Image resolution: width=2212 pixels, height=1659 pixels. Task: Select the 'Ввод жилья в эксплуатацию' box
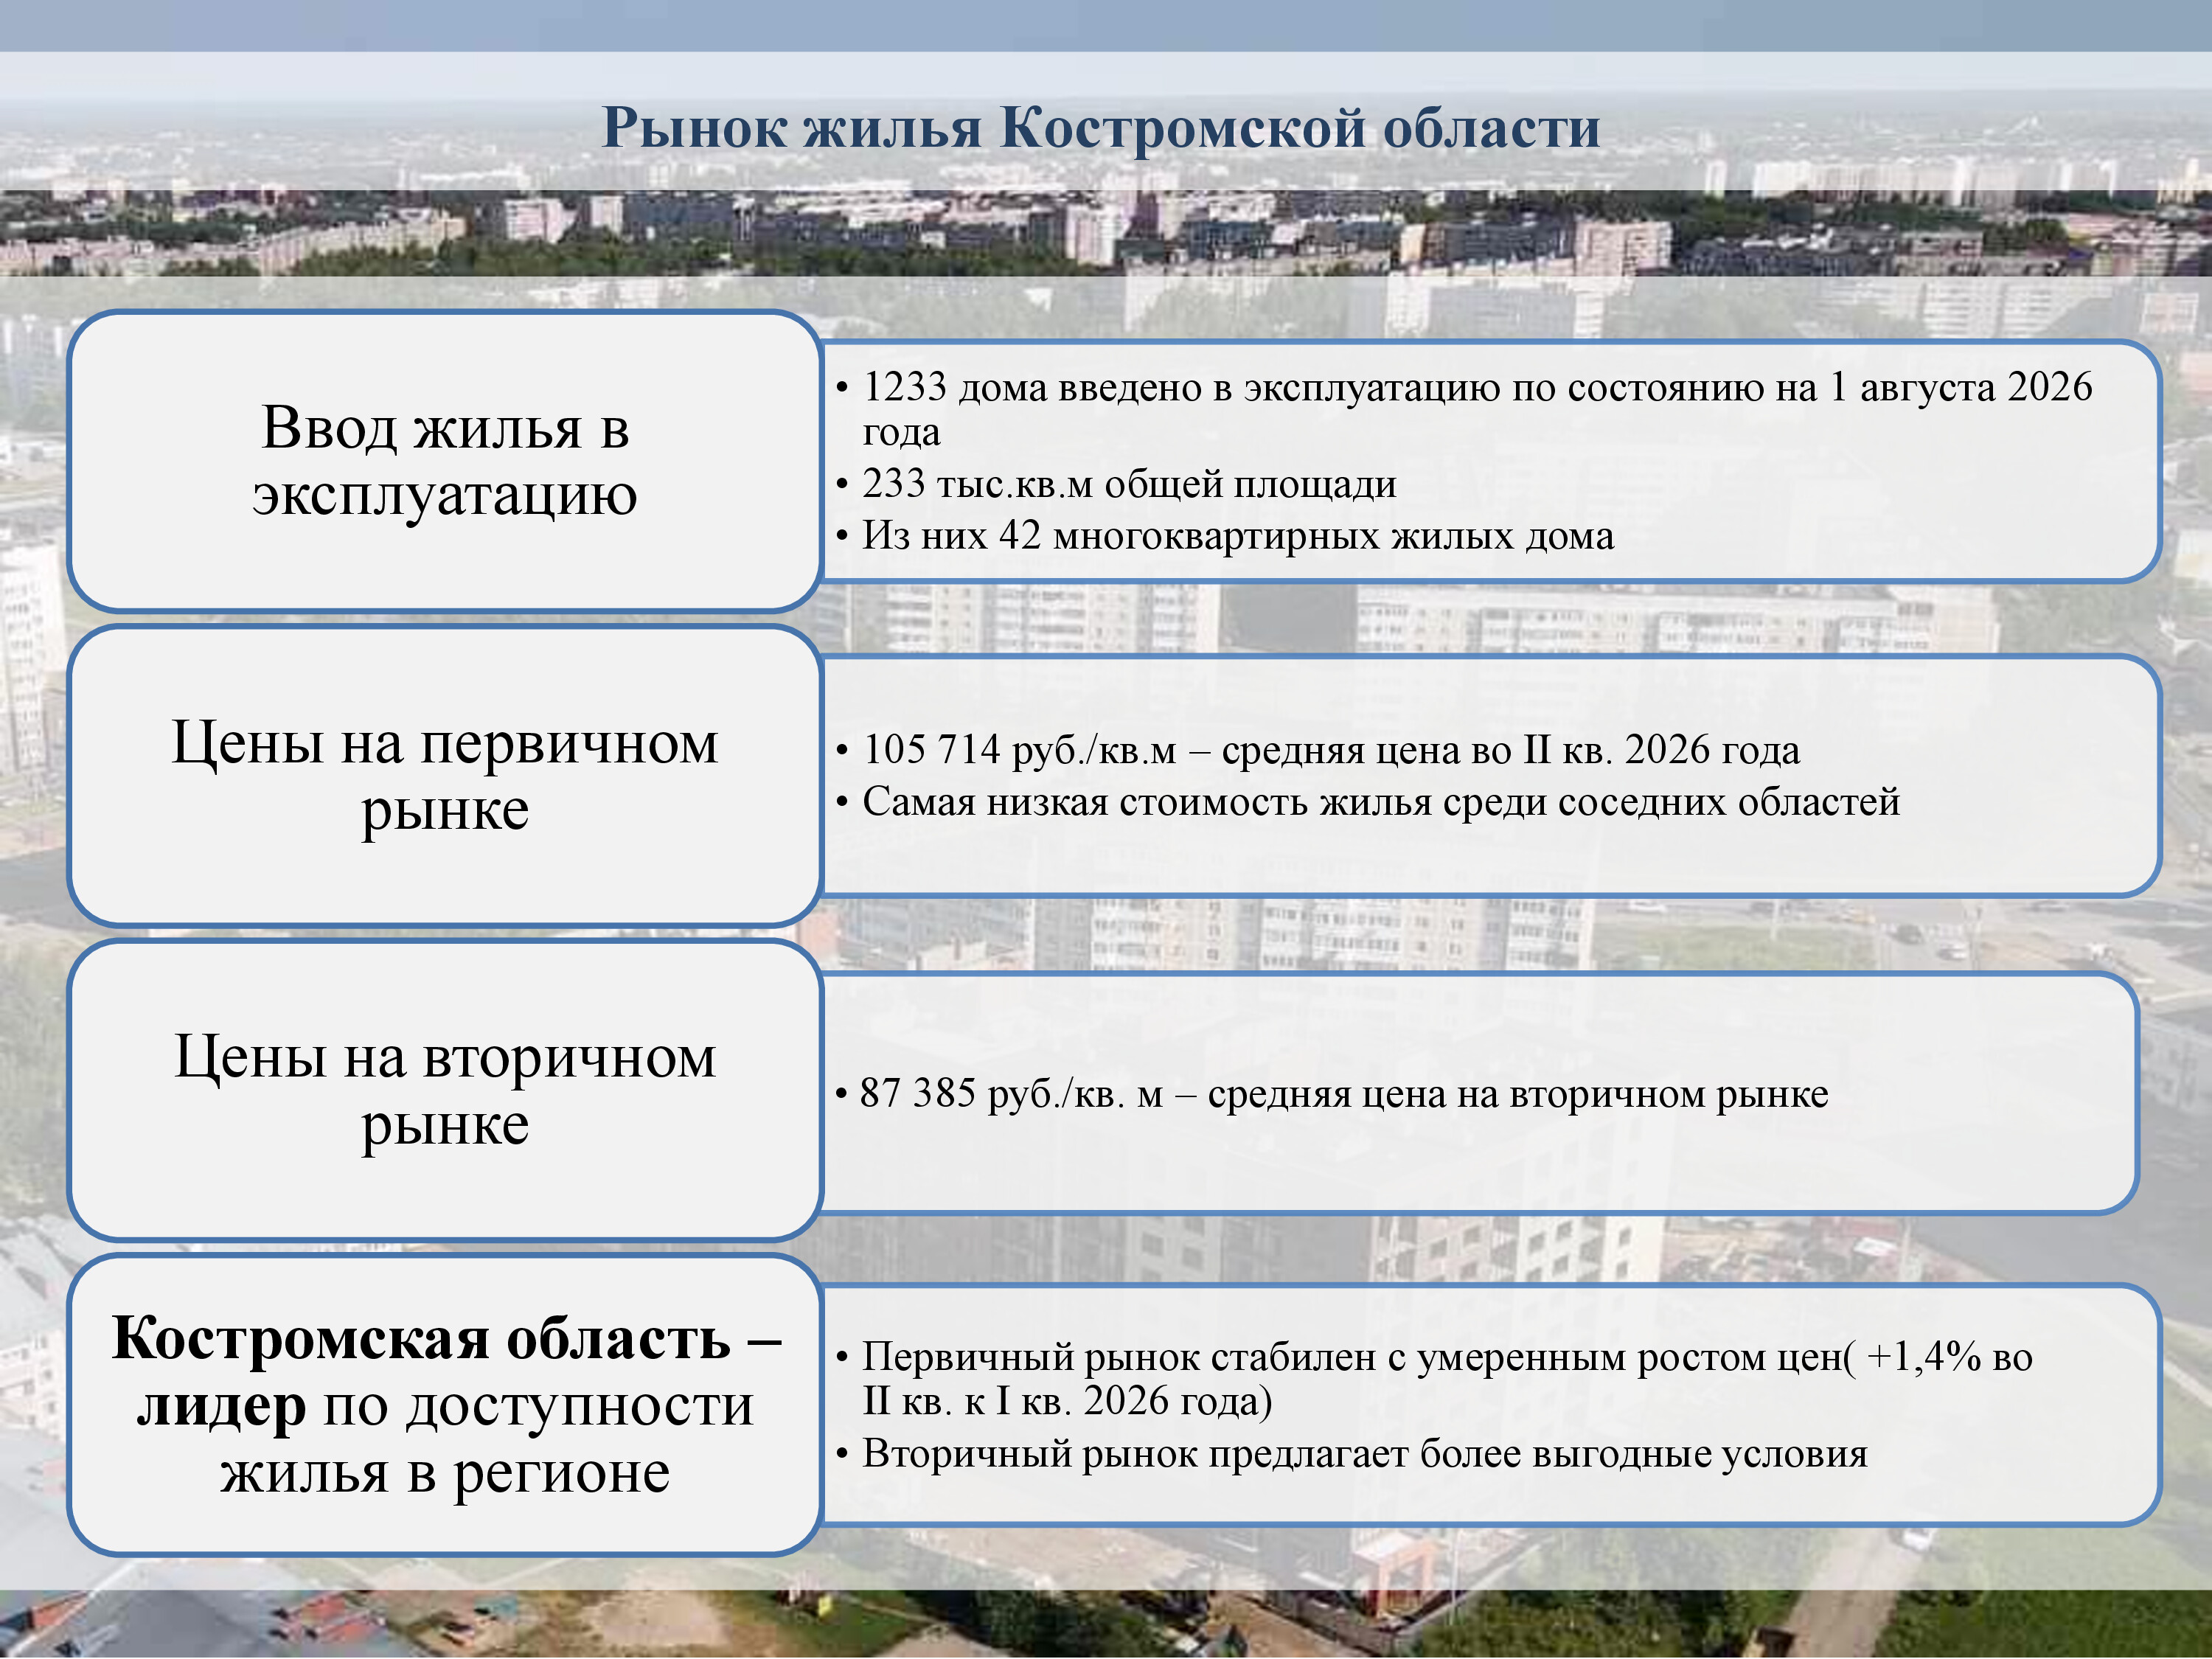click(x=445, y=461)
